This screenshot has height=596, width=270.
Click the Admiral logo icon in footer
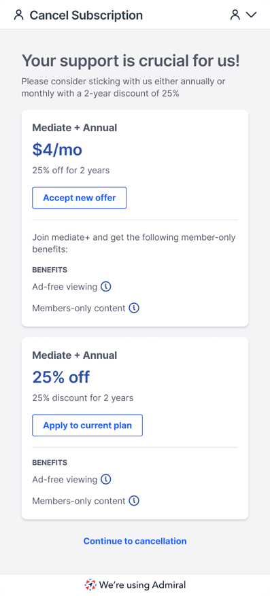[x=90, y=584]
